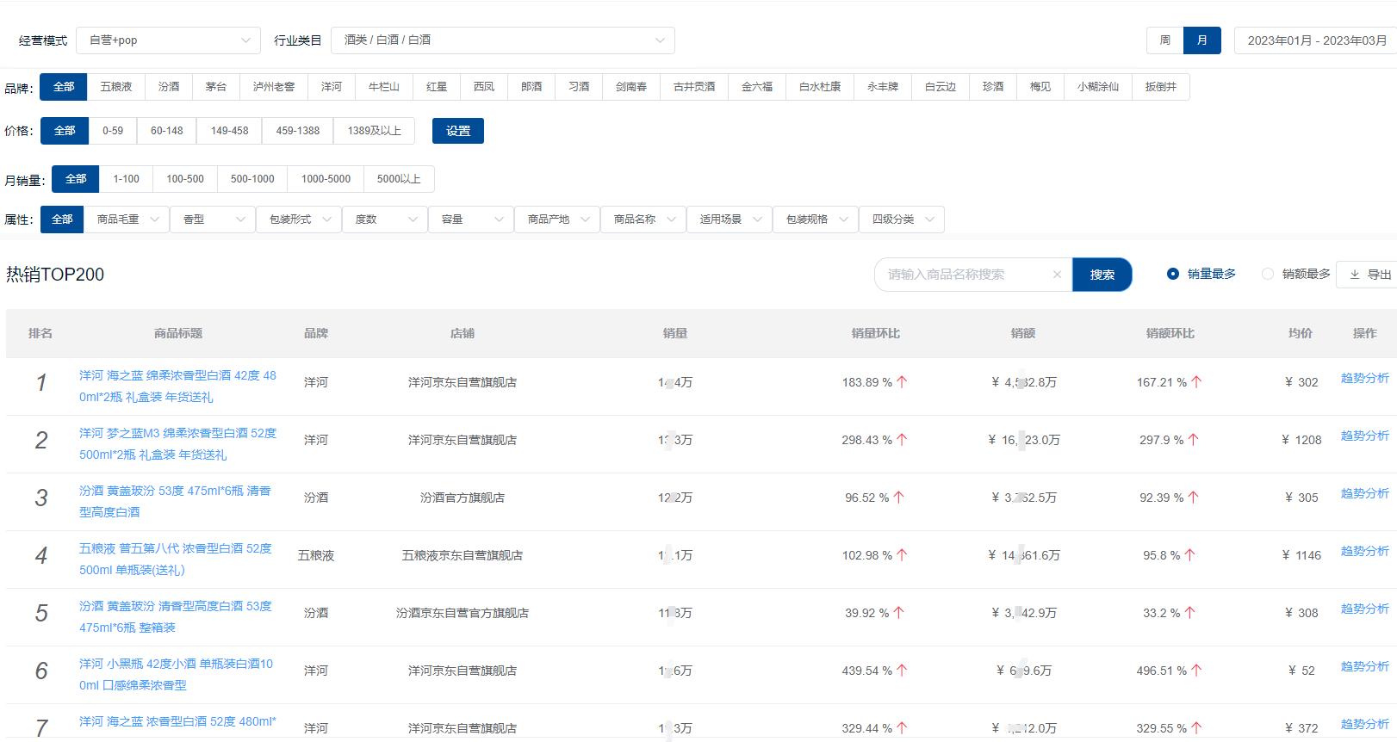The width and height of the screenshot is (1397, 742).
Task: Click the store name 五粮液京东自营旗舰店
Action: pyautogui.click(x=463, y=555)
